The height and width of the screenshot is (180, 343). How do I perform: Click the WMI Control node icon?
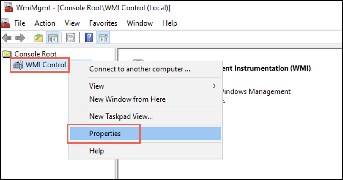[x=18, y=65]
